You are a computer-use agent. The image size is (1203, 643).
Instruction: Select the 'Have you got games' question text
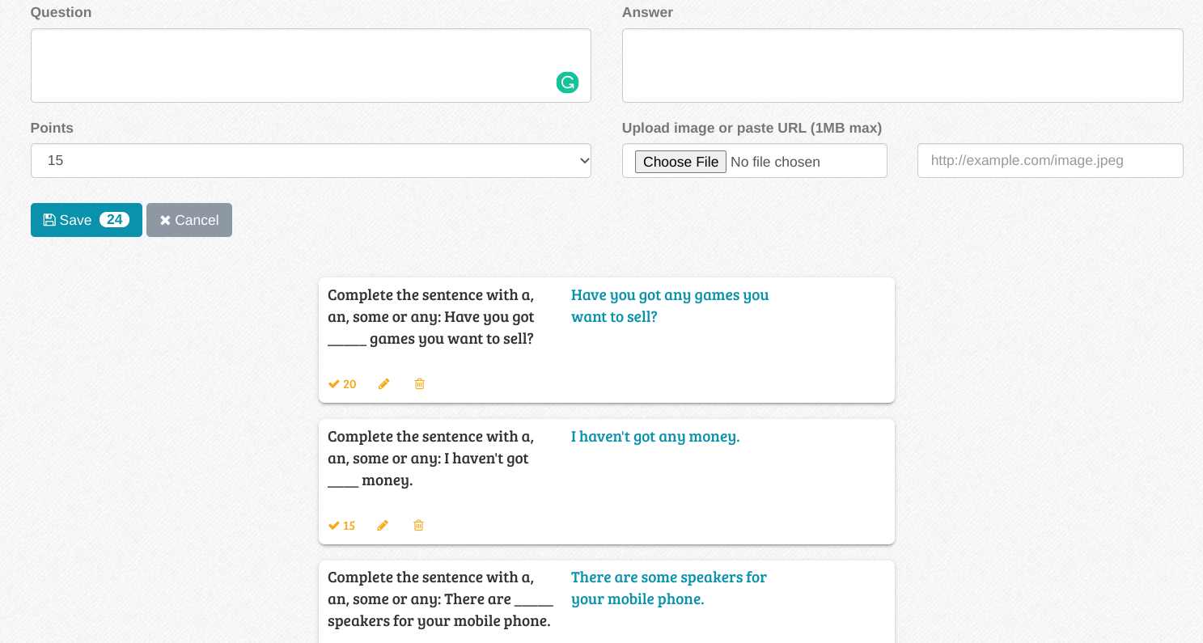(x=430, y=316)
